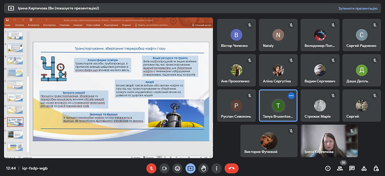Open the Вставлення ribbon tab

pos(34,25)
